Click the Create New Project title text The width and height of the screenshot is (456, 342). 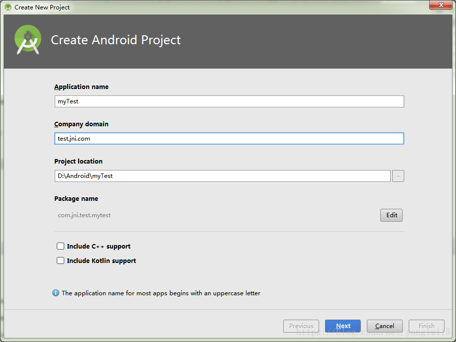pyautogui.click(x=42, y=7)
